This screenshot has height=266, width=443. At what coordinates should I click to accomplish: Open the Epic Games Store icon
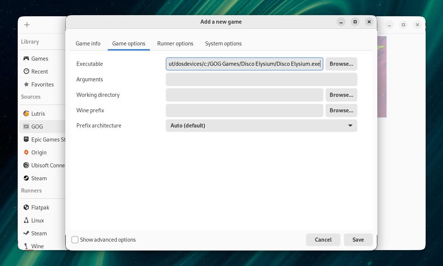(x=26, y=139)
